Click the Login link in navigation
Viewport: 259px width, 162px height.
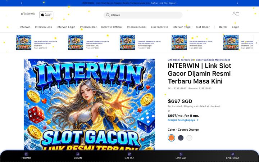235,27
